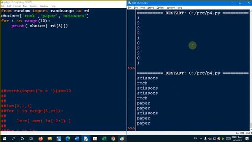Viewport: 252px width, 142px height.
Task: Open the notification center icon
Action: tap(247, 138)
